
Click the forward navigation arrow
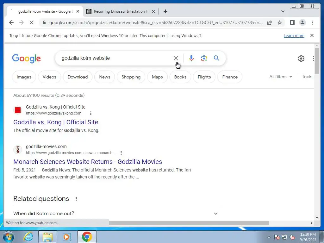pyautogui.click(x=22, y=22)
